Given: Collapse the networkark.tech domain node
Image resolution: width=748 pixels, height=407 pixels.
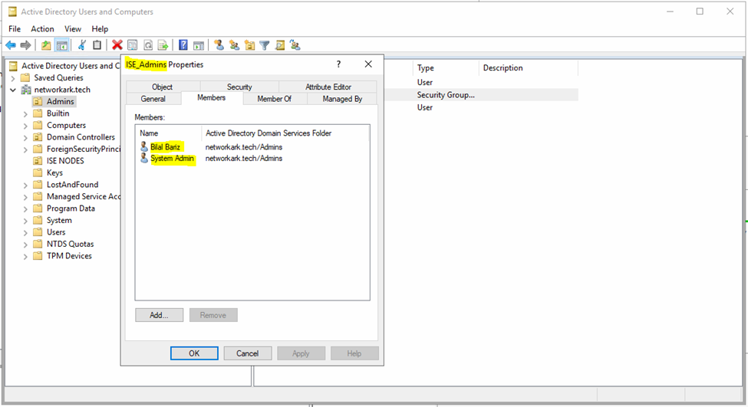Looking at the screenshot, I should point(14,90).
